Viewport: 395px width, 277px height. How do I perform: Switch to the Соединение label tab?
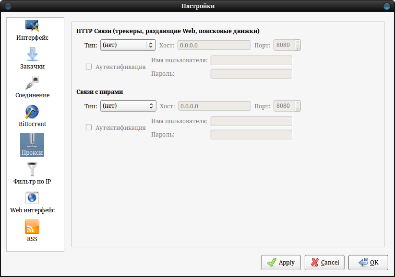point(32,95)
